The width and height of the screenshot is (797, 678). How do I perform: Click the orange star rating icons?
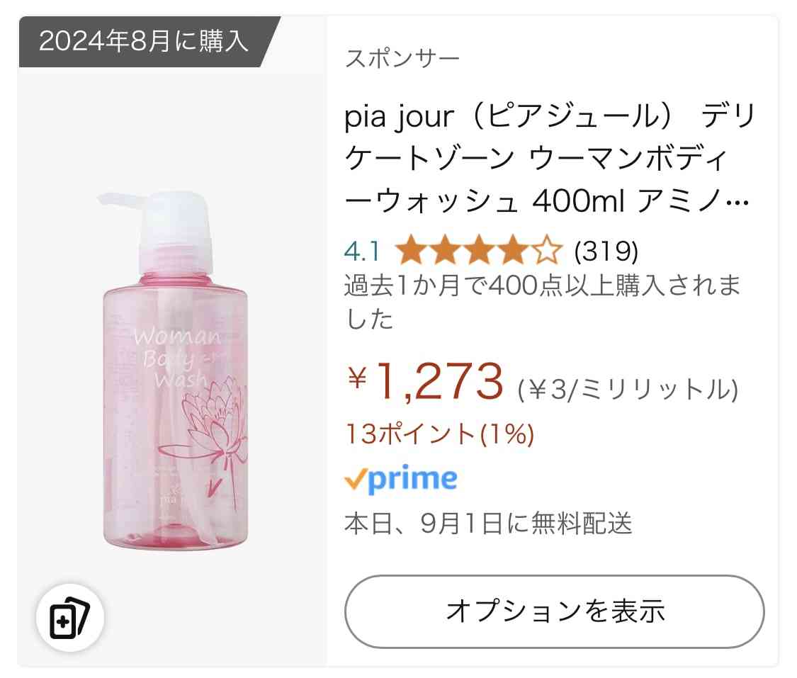[479, 250]
